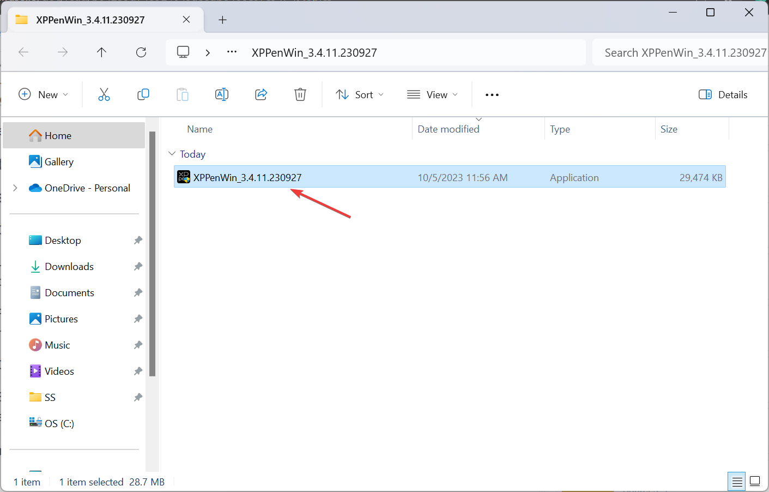Click the Delete trash can icon

[300, 94]
